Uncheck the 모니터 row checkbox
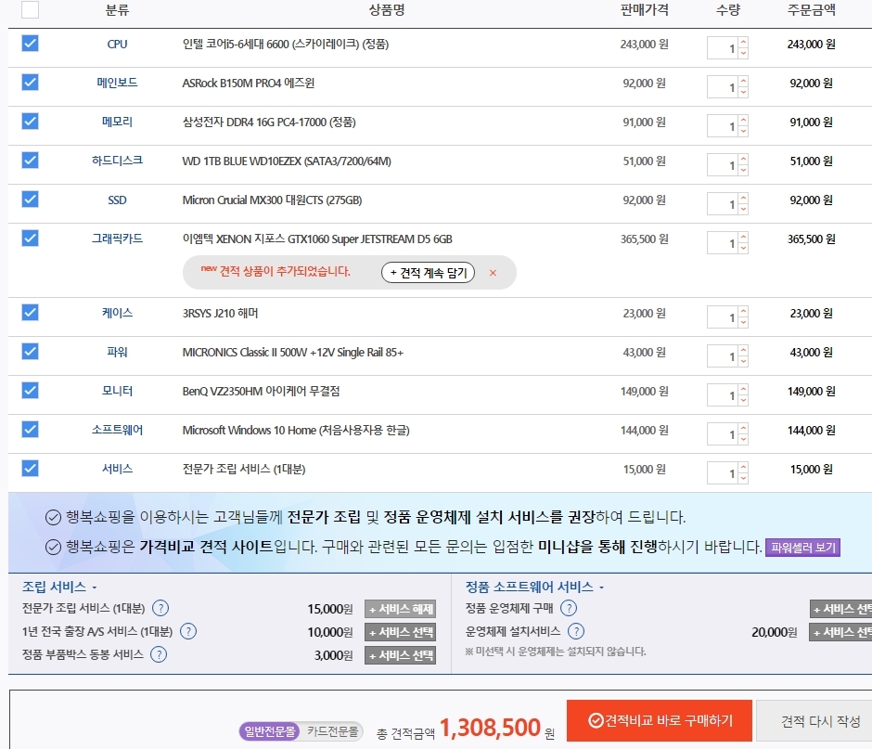Viewport: 872px width, 749px height. (30, 391)
